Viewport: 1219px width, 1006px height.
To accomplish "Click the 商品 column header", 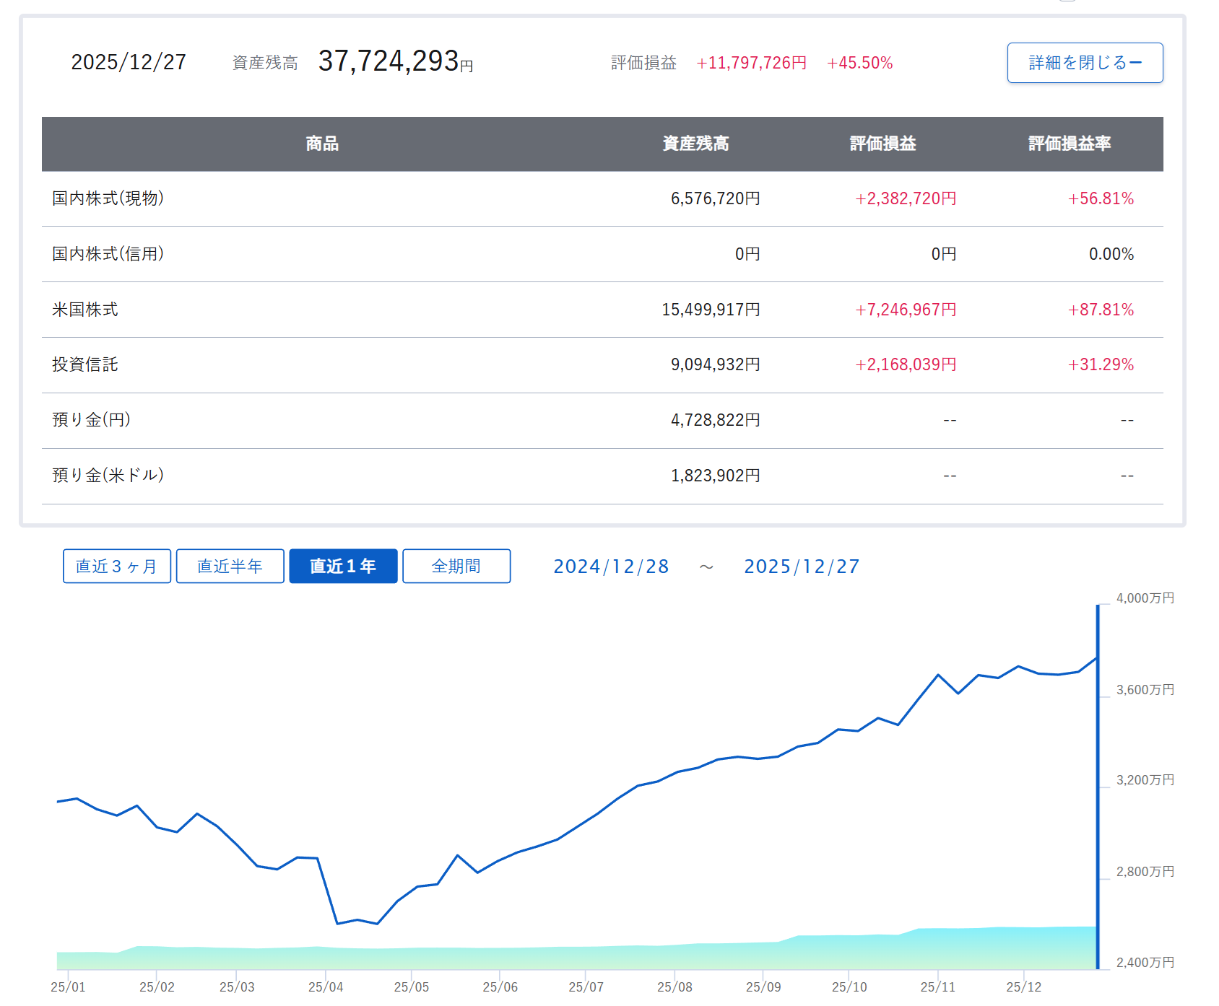I will [322, 144].
